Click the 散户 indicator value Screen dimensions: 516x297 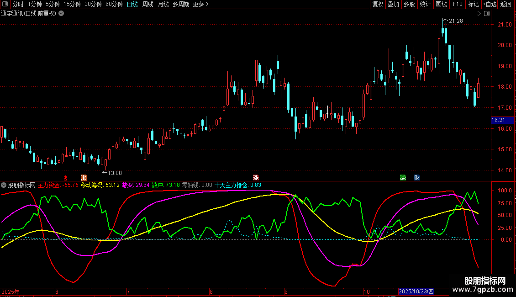point(166,186)
